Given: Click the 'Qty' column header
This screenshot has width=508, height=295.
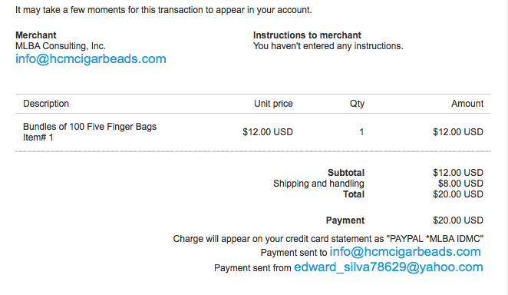Looking at the screenshot, I should 357,104.
